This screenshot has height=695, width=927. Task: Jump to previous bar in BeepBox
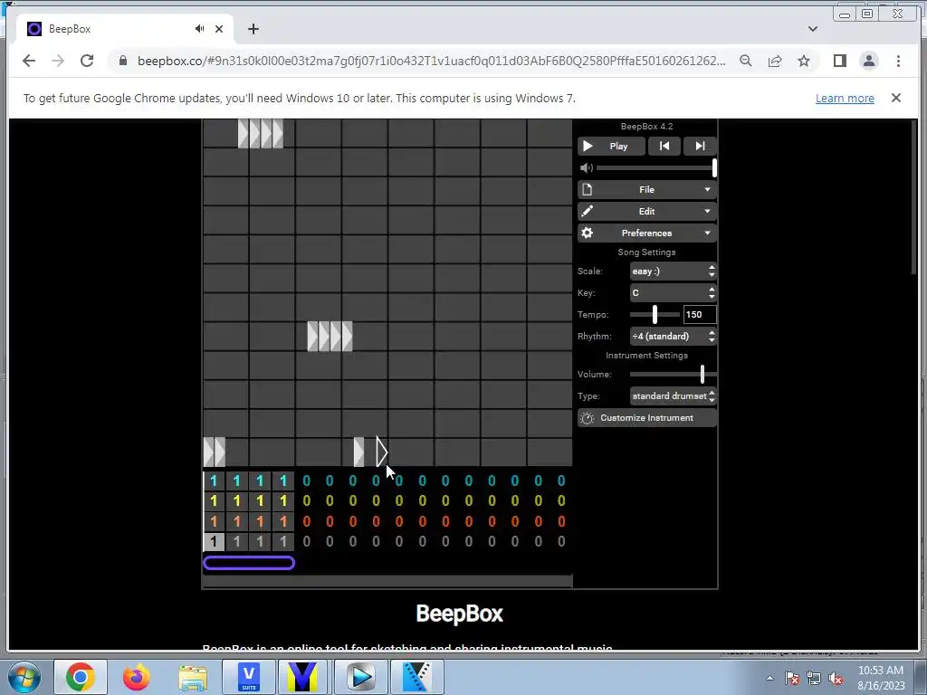point(664,146)
